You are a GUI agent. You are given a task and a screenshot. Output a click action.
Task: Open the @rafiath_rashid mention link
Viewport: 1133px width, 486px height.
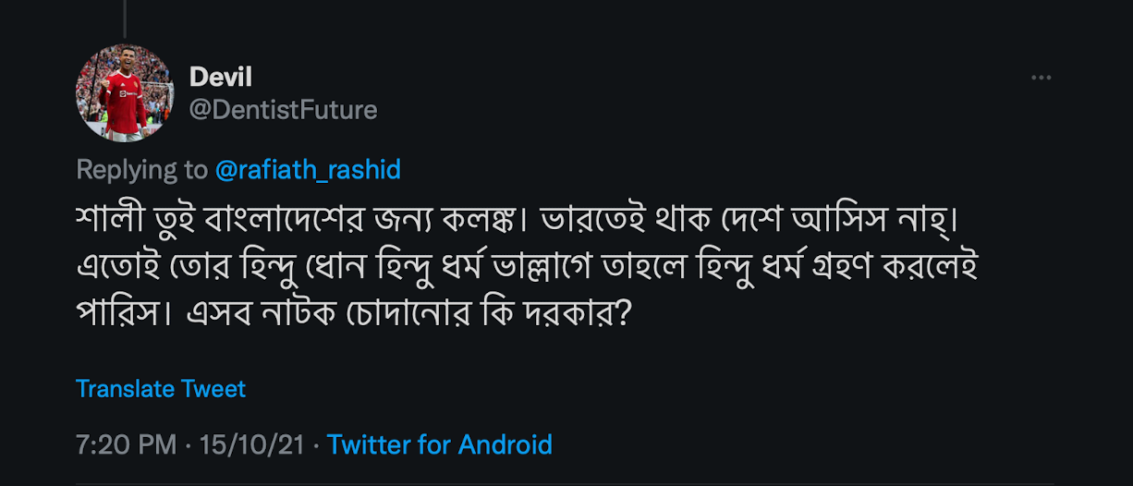[x=308, y=170]
